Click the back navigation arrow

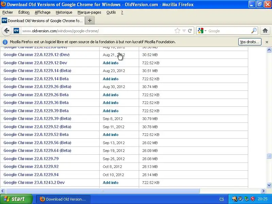[6, 31]
